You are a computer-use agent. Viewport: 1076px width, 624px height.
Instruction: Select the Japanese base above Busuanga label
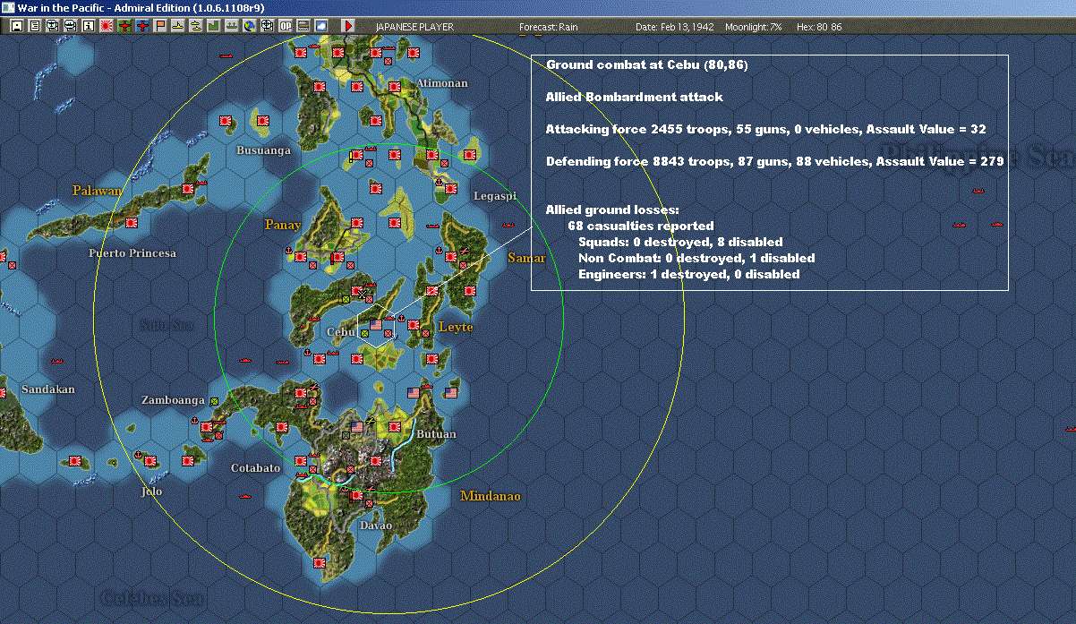pos(263,120)
